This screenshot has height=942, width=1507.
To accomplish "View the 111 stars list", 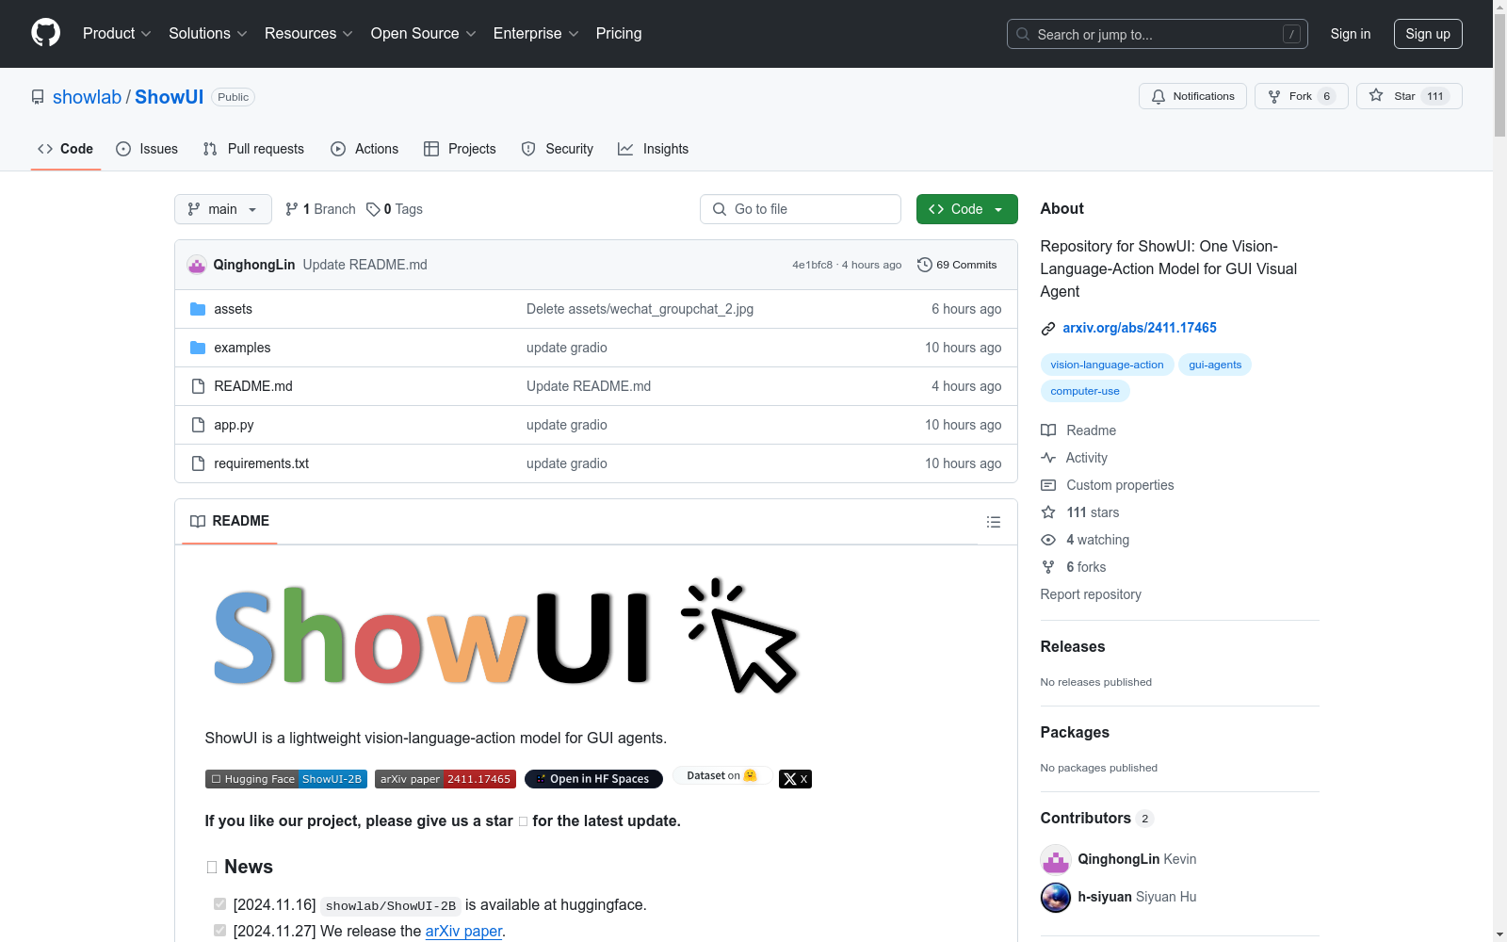I will point(1080,512).
